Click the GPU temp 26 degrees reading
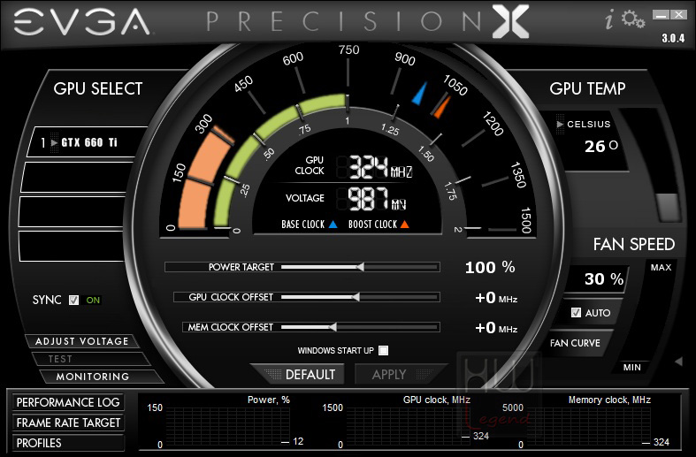696x457 pixels. pos(601,146)
